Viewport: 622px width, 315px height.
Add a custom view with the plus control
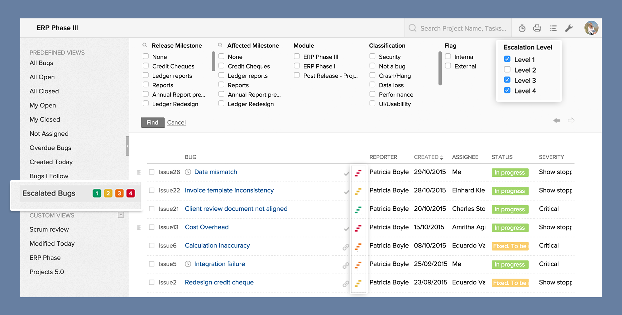[x=121, y=215]
